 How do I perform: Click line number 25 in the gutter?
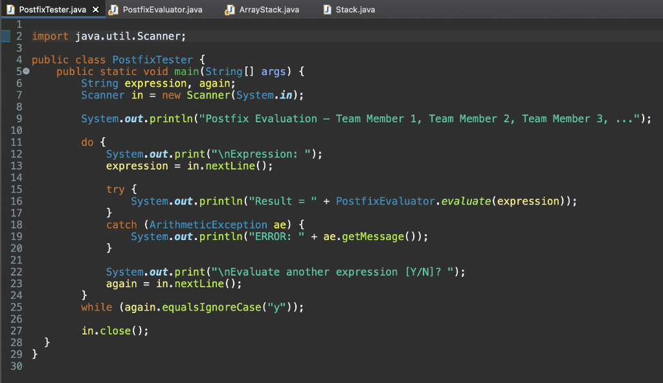pyautogui.click(x=16, y=307)
